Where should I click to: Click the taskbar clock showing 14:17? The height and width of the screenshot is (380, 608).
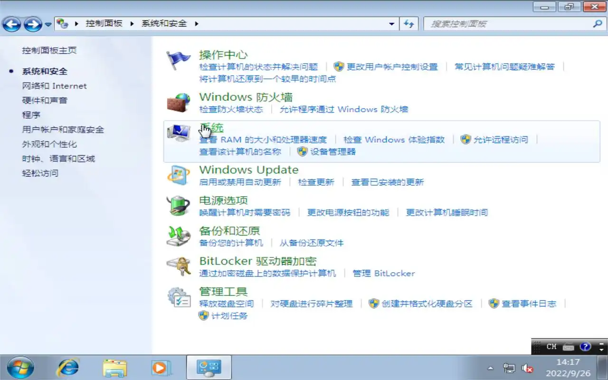point(569,368)
